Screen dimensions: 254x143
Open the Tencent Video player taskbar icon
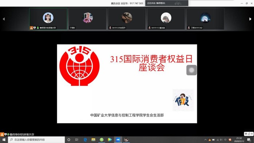click(x=110, y=140)
